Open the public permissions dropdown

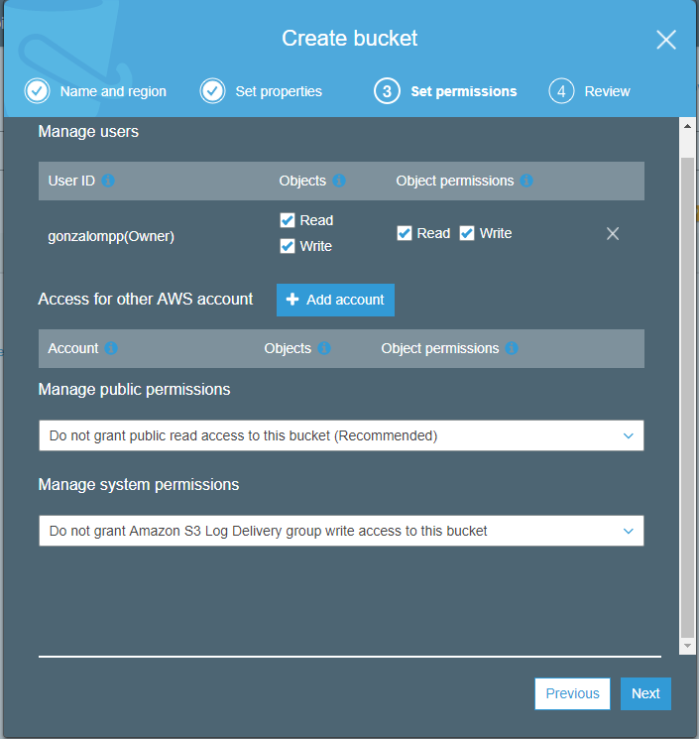(x=341, y=435)
